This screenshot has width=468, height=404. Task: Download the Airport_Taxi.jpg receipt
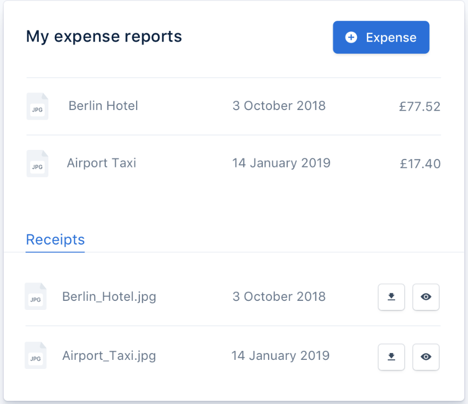(x=391, y=357)
